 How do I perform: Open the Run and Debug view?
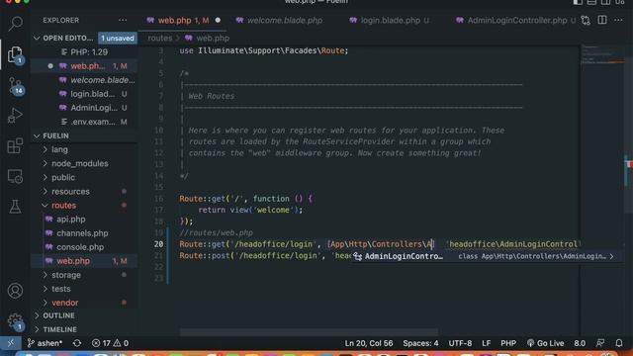[x=16, y=116]
